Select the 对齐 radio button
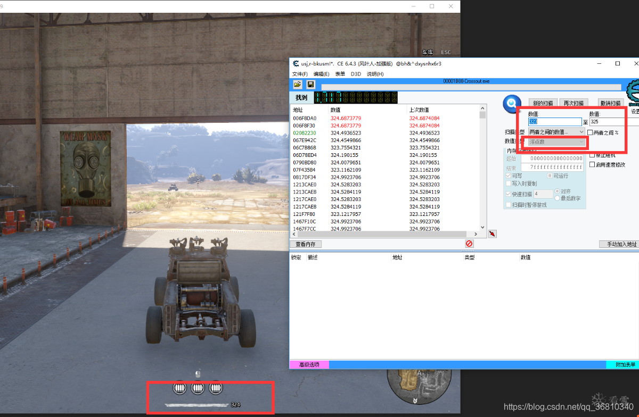The height and width of the screenshot is (417, 639). click(x=558, y=191)
